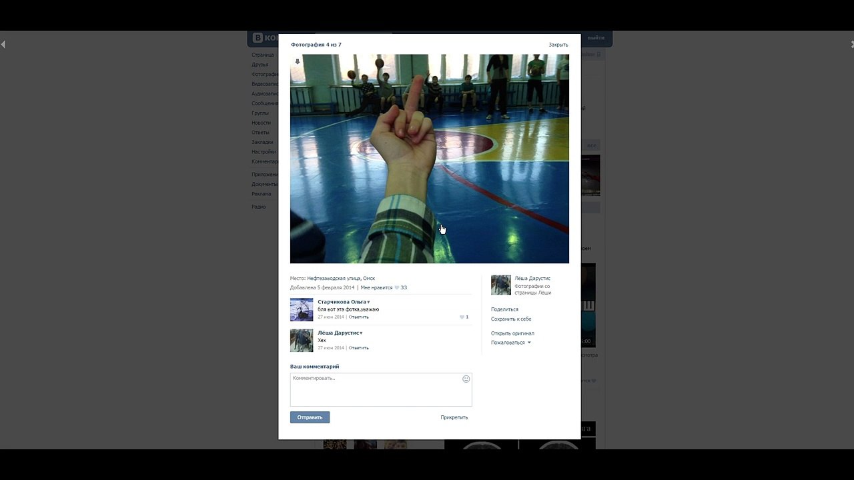Click the date under Старчикова Ольга's comment
Viewport: 854px width, 480px height.
click(331, 317)
